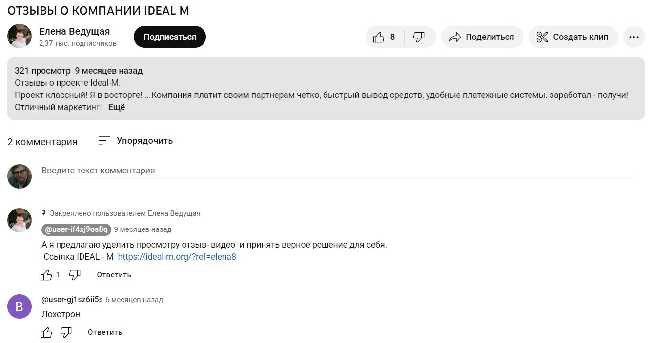The image size is (653, 343).
Task: Open the ideal-m.org referral link
Action: point(177,257)
